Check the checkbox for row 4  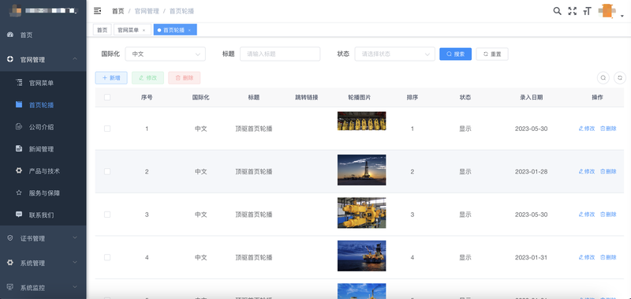(107, 257)
